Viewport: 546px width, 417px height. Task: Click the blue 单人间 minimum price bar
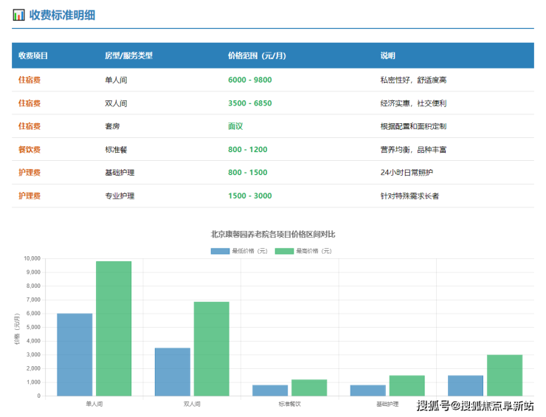75,354
